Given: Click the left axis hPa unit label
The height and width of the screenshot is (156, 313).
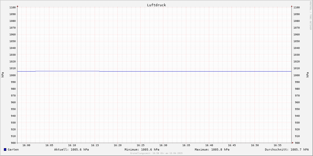Looking at the screenshot, I should (3, 75).
